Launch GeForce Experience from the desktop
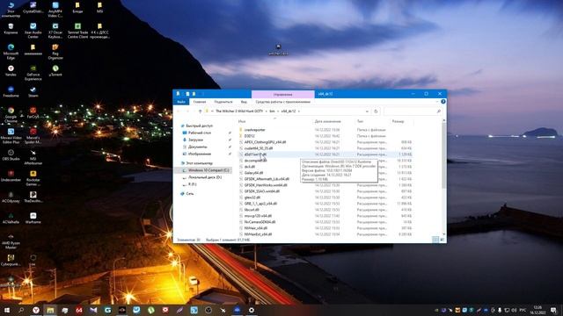The height and width of the screenshot is (316, 563). 33,73
